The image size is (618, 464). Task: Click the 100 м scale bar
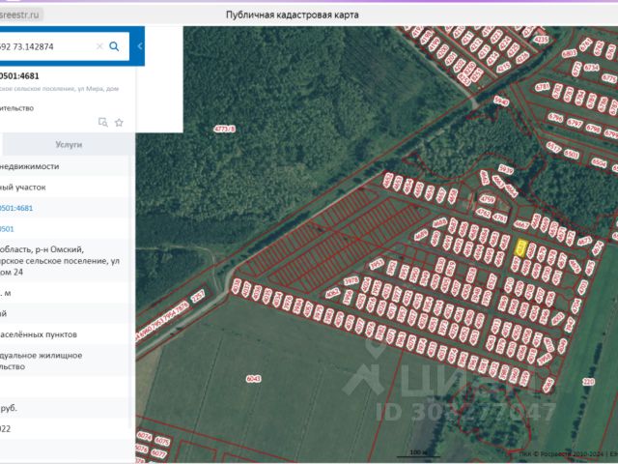418,453
